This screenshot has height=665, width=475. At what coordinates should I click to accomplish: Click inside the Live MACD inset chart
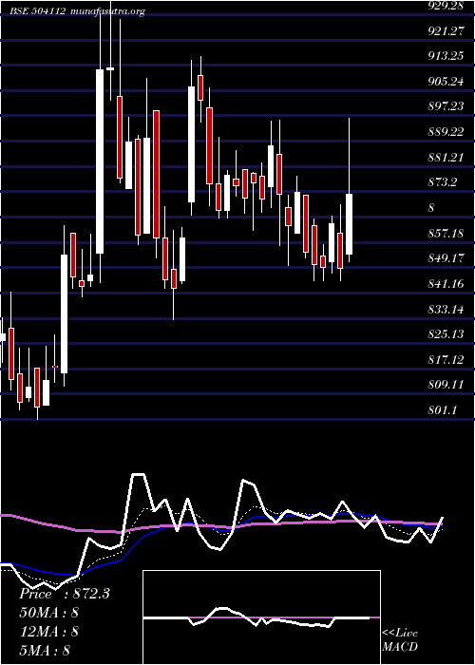click(x=261, y=617)
